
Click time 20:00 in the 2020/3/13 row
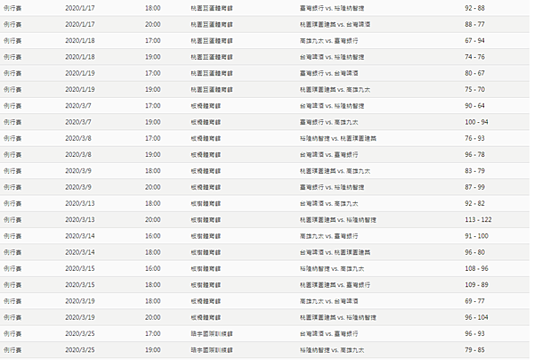pyautogui.click(x=152, y=220)
